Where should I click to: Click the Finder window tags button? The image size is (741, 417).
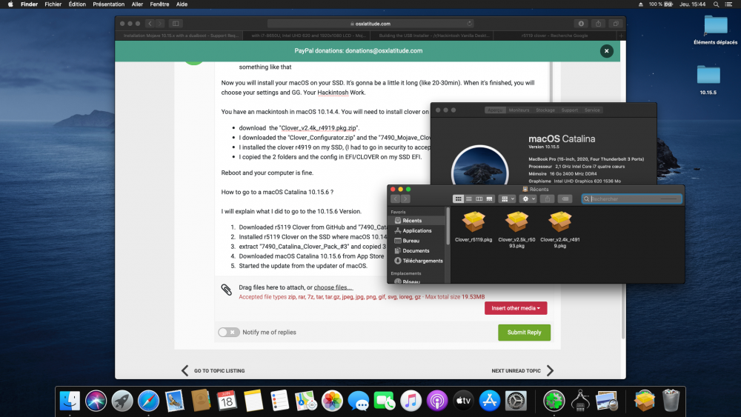point(565,199)
